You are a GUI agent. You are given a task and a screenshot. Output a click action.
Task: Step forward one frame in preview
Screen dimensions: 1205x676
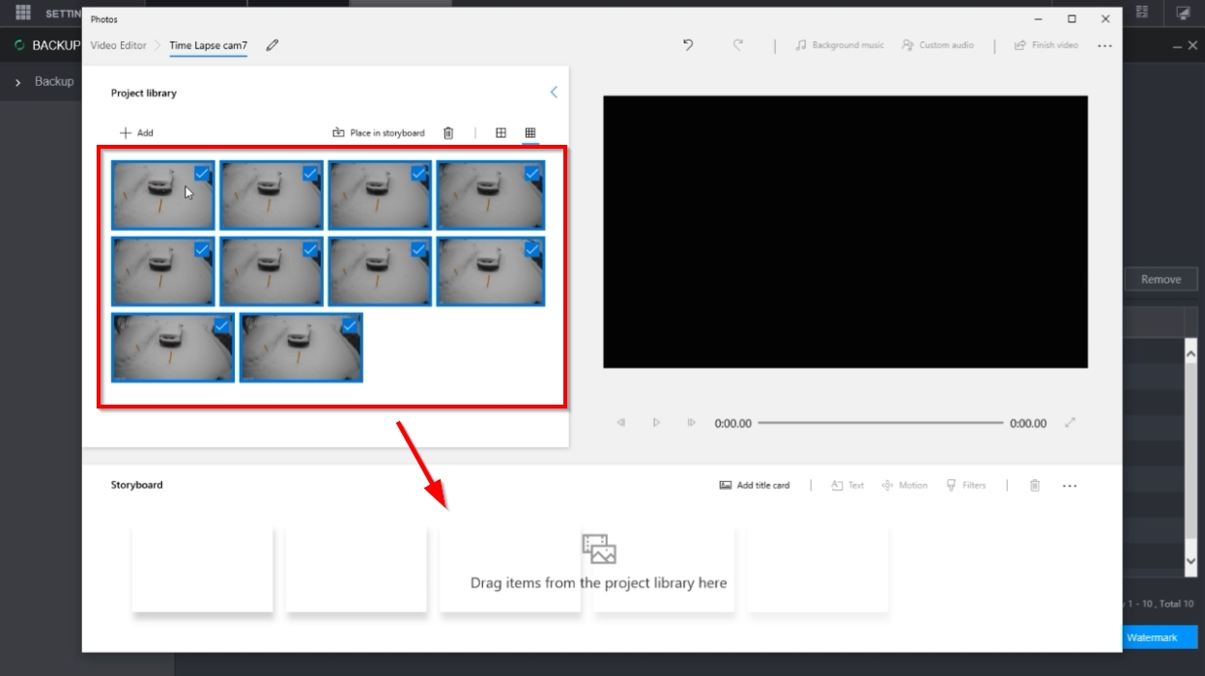point(691,423)
